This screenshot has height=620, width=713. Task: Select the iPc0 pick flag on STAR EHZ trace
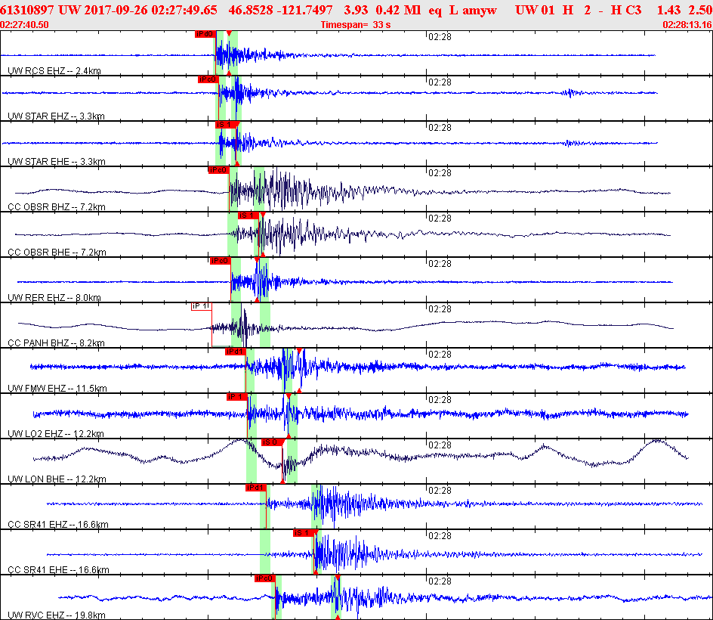pyautogui.click(x=208, y=79)
